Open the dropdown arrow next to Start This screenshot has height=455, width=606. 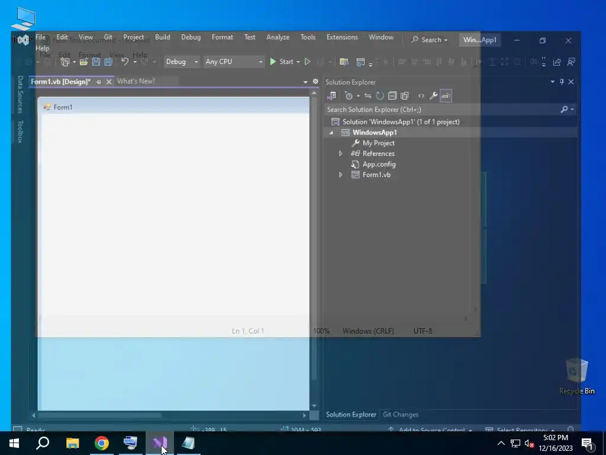coord(298,62)
